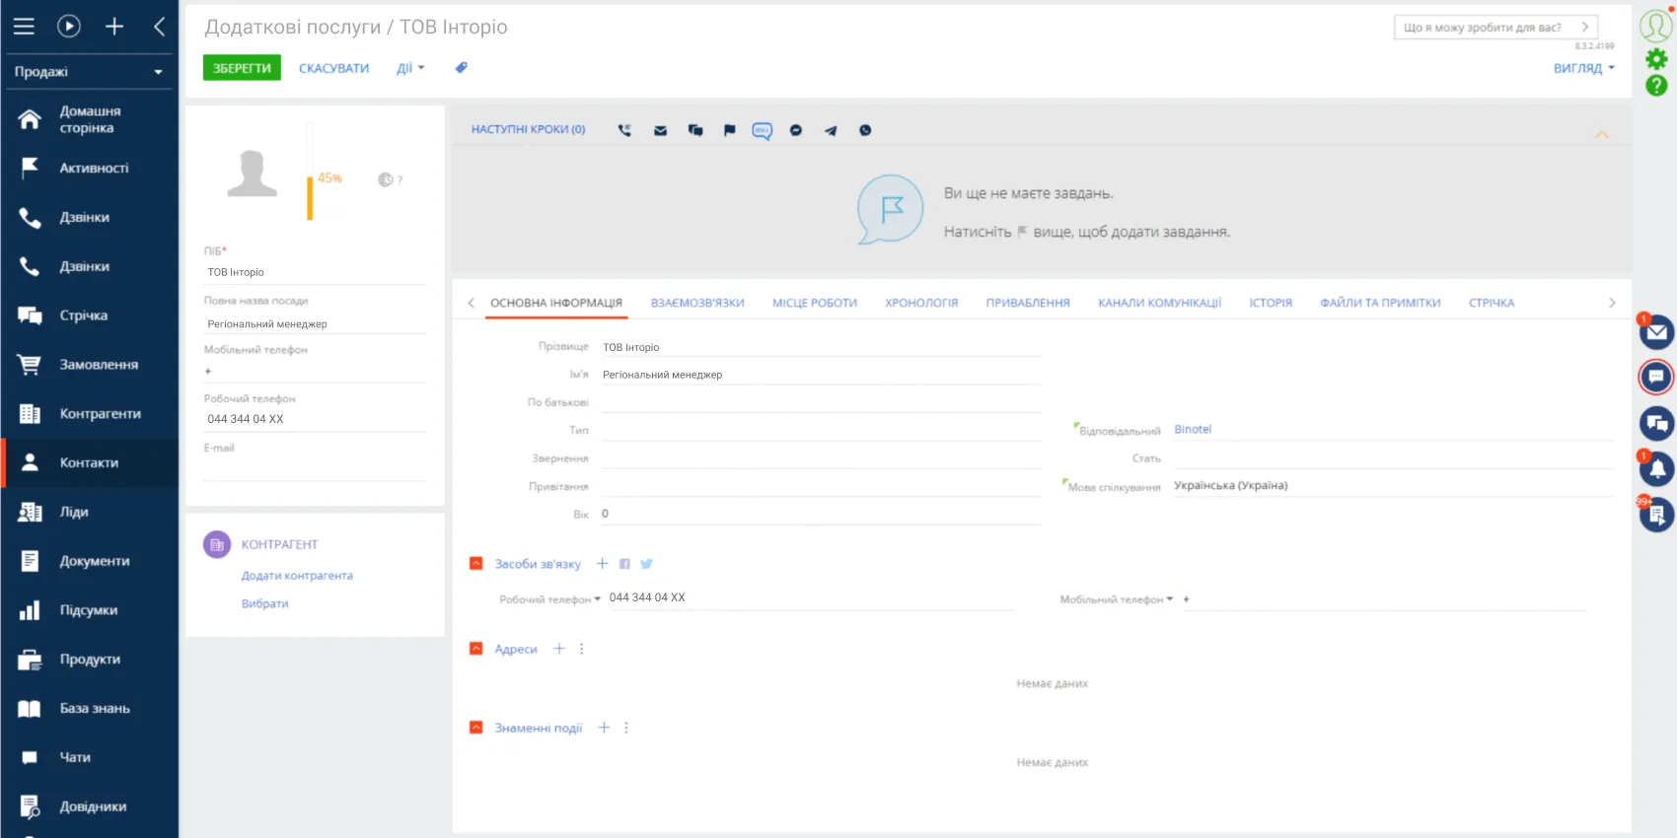Open Мобільний телефон type dropdown
Image resolution: width=1677 pixels, height=838 pixels.
tap(1117, 599)
